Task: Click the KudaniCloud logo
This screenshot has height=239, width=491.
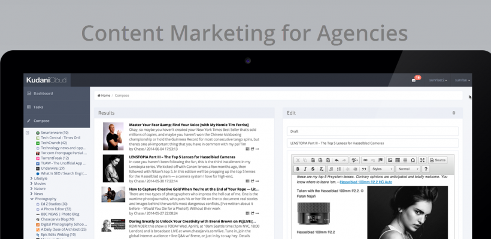Action: (46, 80)
